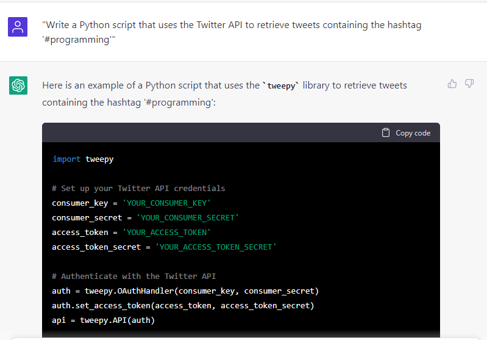Viewport: 487px width, 340px height.
Task: Click the 'api = tweepy.API(auth)' line
Action: tap(104, 320)
